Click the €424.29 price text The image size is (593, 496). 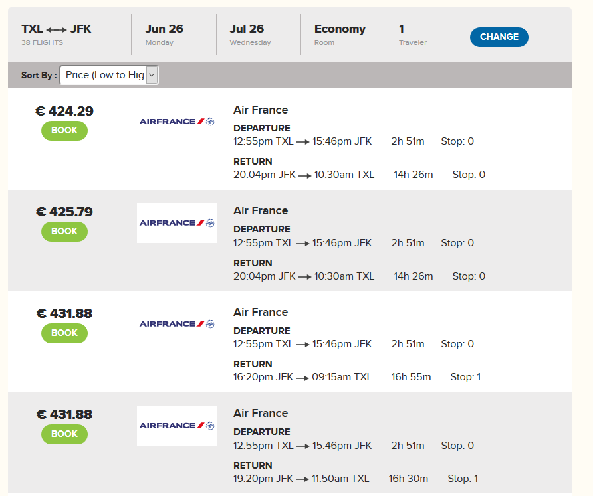64,111
